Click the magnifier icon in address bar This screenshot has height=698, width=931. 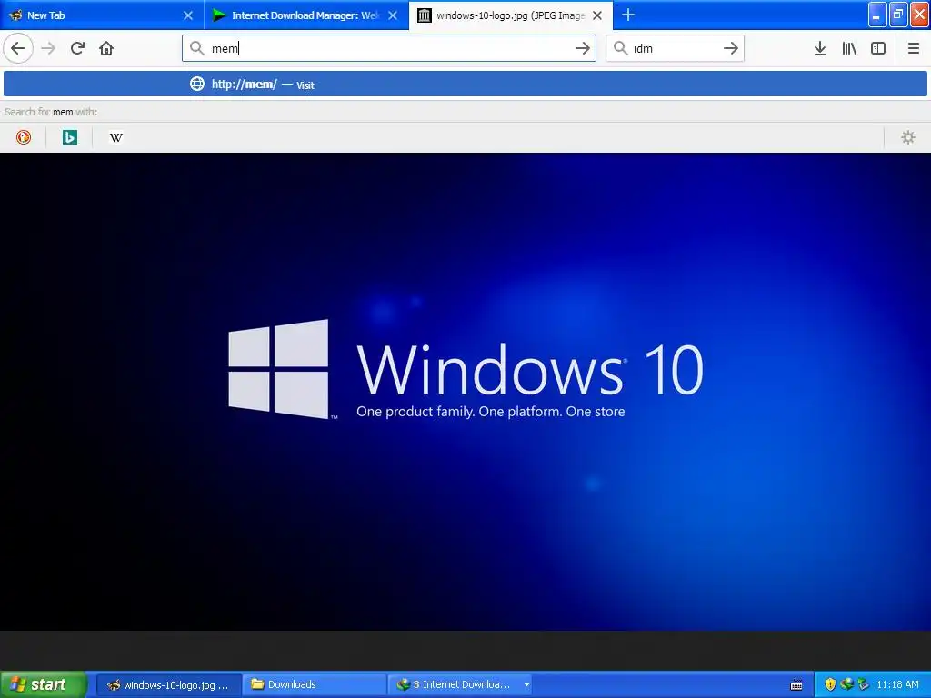click(197, 48)
